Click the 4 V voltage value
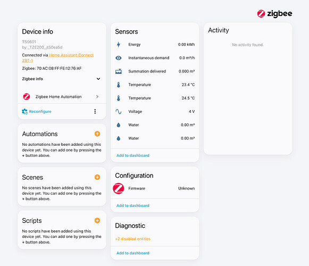309x266 pixels. point(192,112)
